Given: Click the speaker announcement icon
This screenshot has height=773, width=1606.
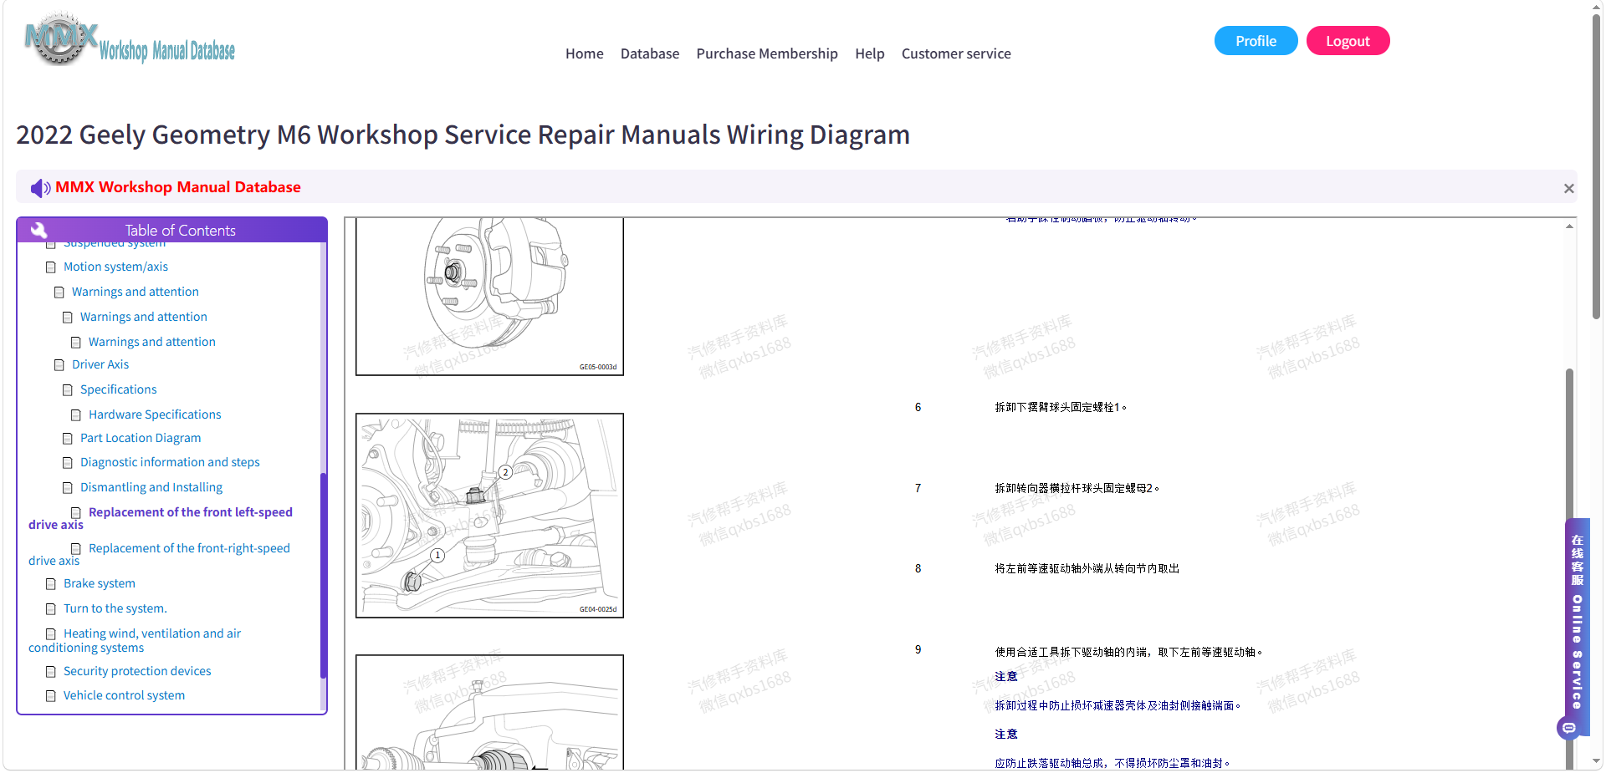Looking at the screenshot, I should 40,188.
